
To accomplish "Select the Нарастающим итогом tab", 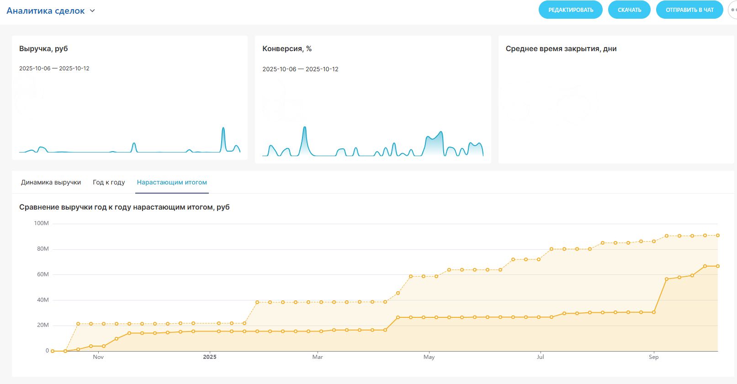I will coord(172,182).
